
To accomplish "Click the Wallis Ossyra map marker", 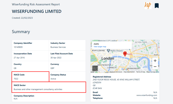I will (108, 51).
